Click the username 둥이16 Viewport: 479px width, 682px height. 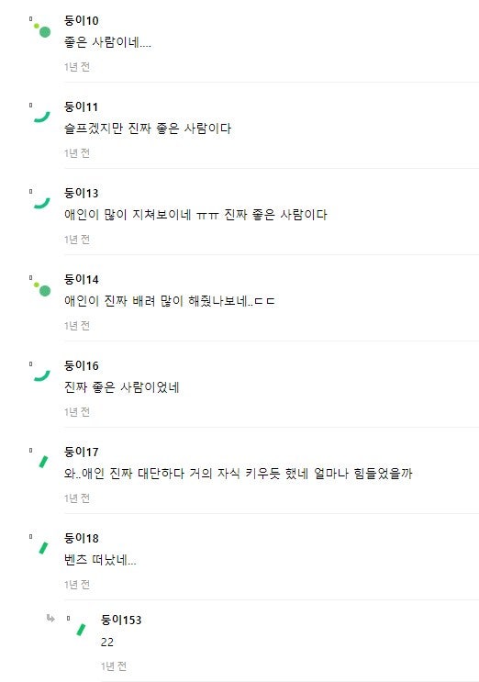point(82,365)
